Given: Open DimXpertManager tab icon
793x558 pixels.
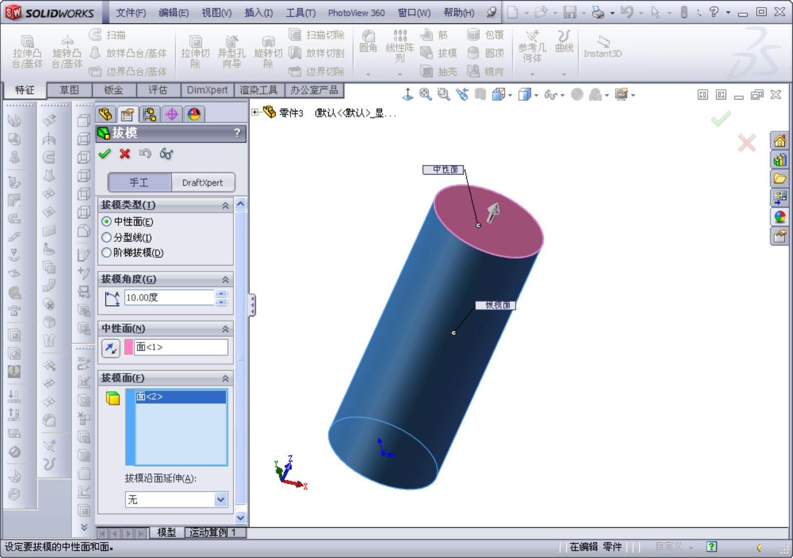Looking at the screenshot, I should 172,114.
